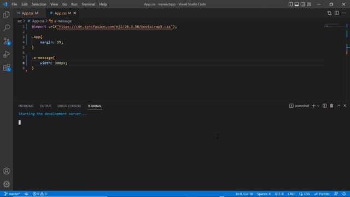Open the Manage gear icon
Screen dimensions: 350x197
point(7,184)
